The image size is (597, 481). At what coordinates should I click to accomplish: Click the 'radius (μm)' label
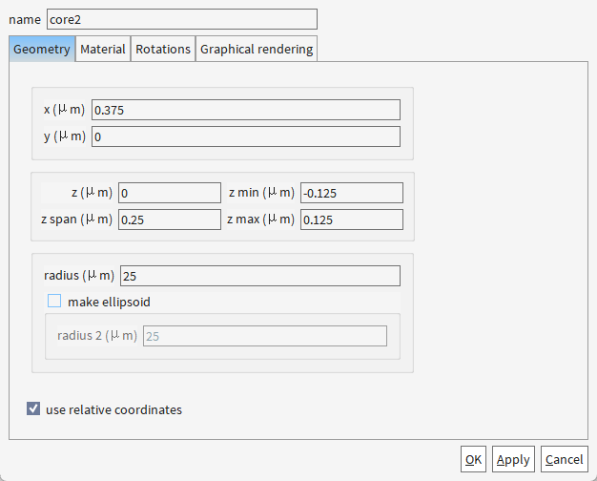click(x=79, y=275)
